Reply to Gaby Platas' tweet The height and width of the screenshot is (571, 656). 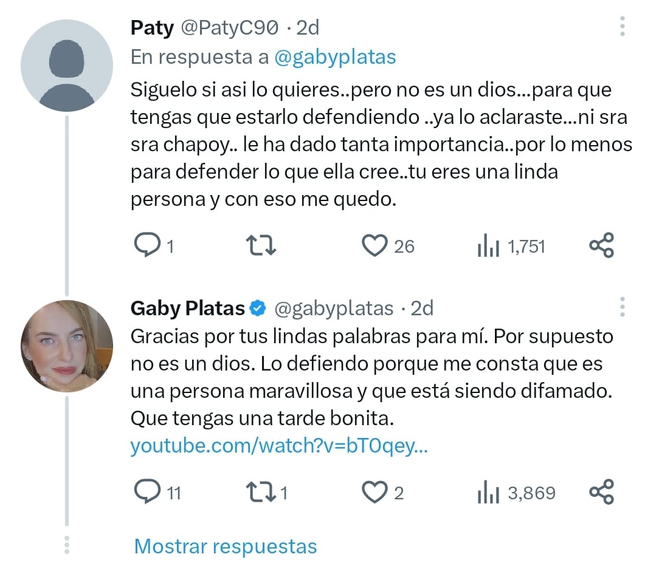(146, 492)
